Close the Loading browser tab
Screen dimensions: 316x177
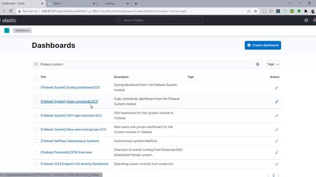pos(127,3)
